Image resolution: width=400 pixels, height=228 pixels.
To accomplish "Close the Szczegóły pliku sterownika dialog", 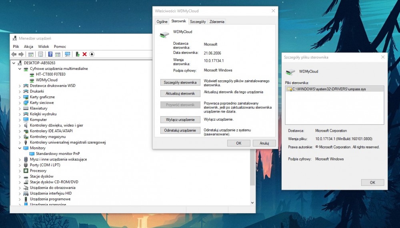I will click(383, 57).
